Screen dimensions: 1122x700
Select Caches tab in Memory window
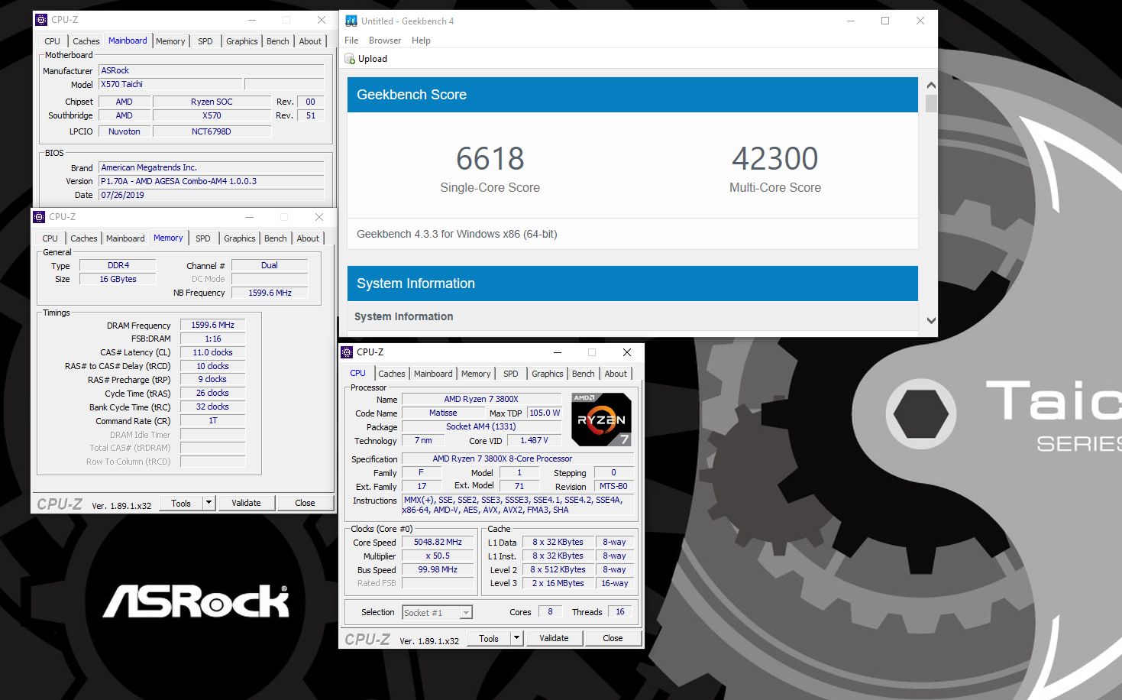[x=84, y=238]
